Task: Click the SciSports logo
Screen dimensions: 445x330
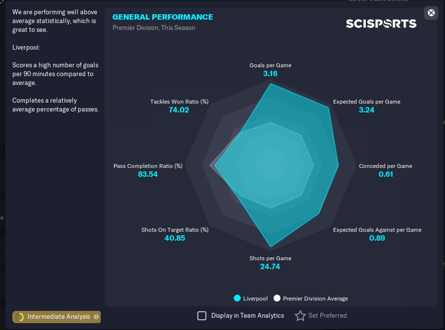Action: pyautogui.click(x=381, y=24)
